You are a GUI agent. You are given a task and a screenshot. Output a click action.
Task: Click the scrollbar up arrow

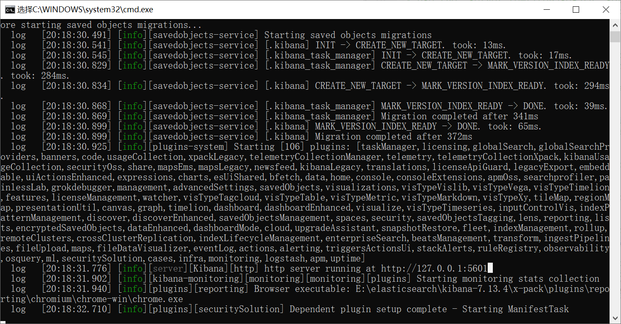click(x=616, y=25)
